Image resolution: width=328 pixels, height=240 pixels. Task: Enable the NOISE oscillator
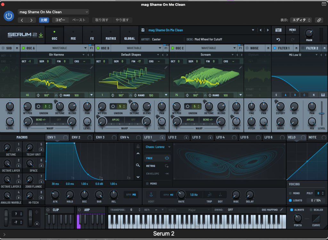pyautogui.click(x=247, y=48)
